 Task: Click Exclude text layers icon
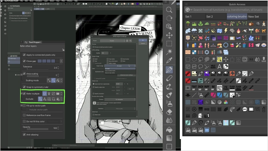[45, 99]
